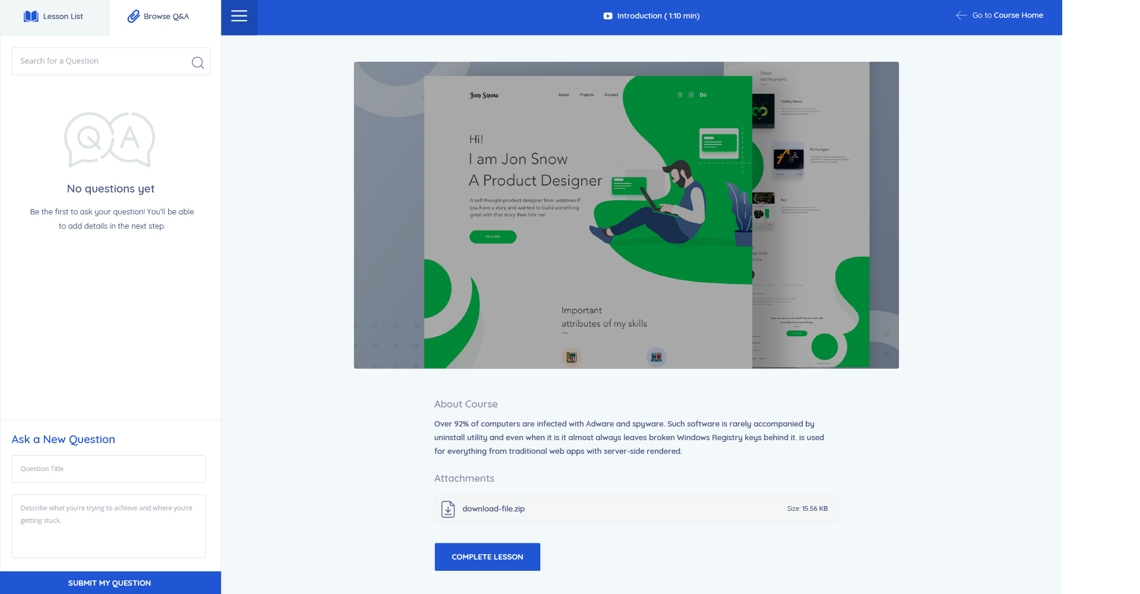Click the Introduction lesson title in header
The image size is (1140, 594).
click(x=658, y=16)
